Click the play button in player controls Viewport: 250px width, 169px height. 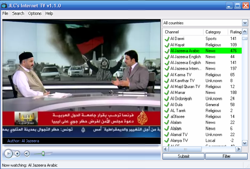pyautogui.click(x=8, y=153)
